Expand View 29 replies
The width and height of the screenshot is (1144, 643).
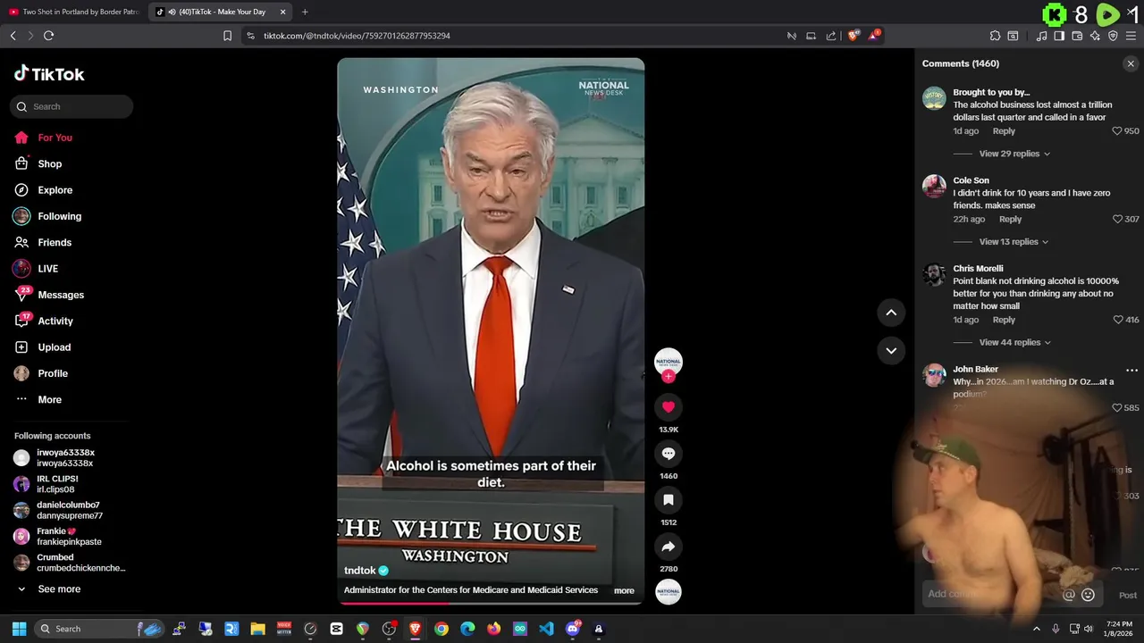[1014, 154]
